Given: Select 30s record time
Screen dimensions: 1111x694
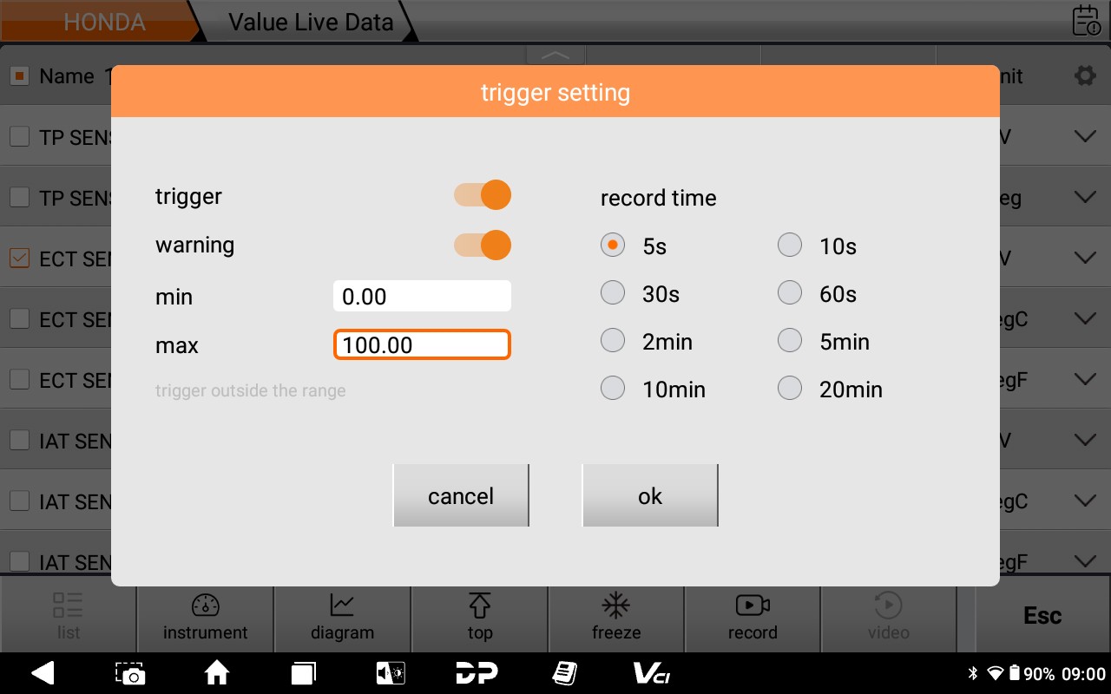Looking at the screenshot, I should click(614, 294).
